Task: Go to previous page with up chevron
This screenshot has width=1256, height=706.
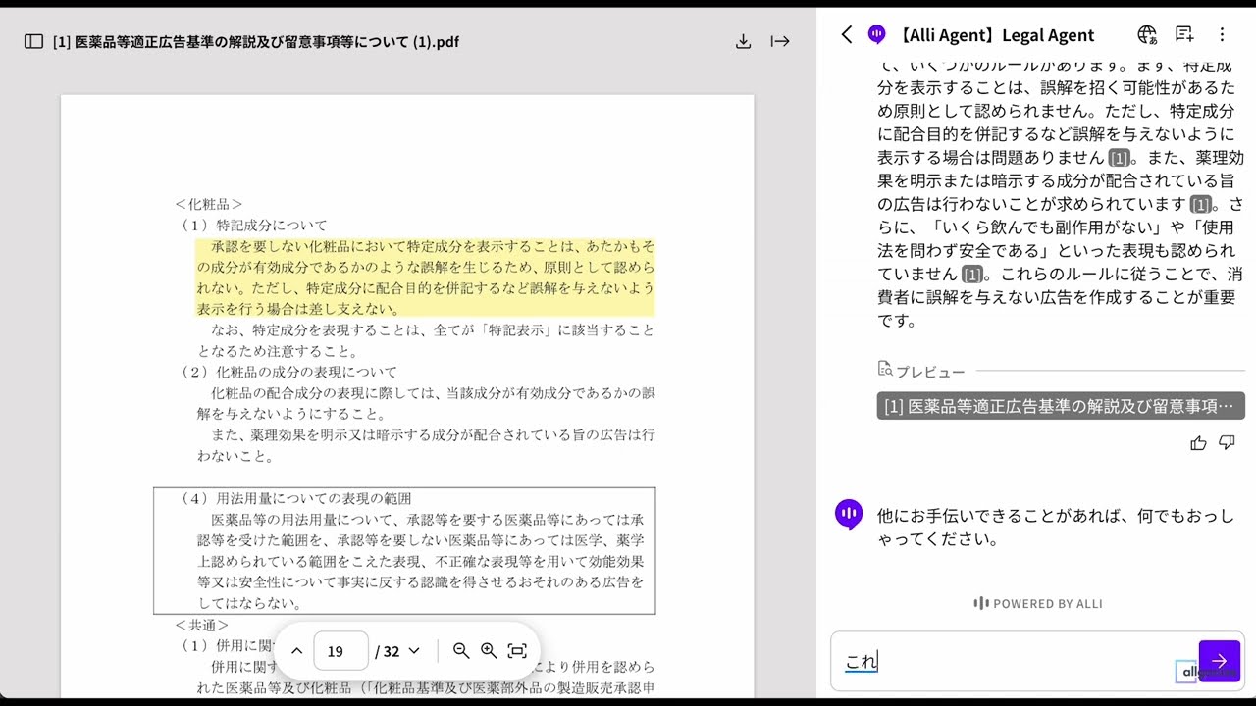Action: coord(296,651)
